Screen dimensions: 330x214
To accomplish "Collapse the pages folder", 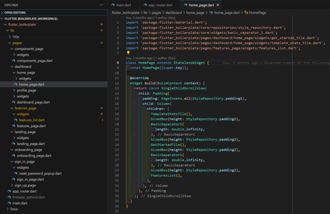I will (53, 43).
